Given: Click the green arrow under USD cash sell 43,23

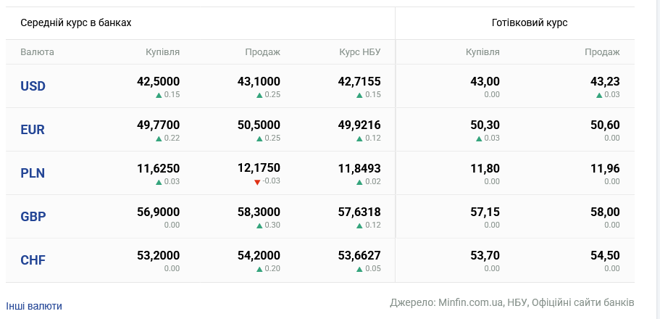Looking at the screenshot, I should [599, 95].
